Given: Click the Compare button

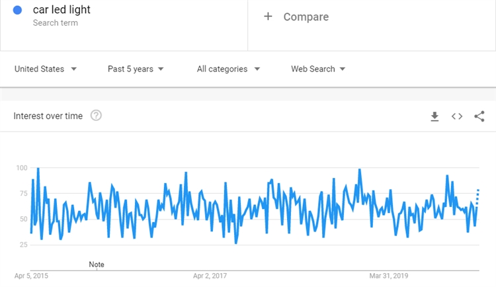Looking at the screenshot, I should [306, 17].
